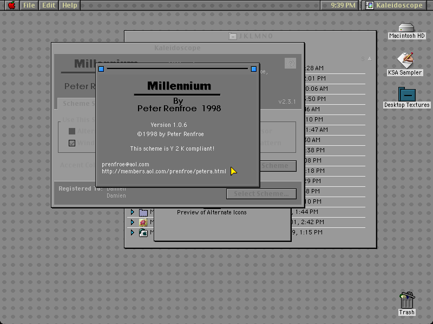Open the Help menu

coord(70,5)
